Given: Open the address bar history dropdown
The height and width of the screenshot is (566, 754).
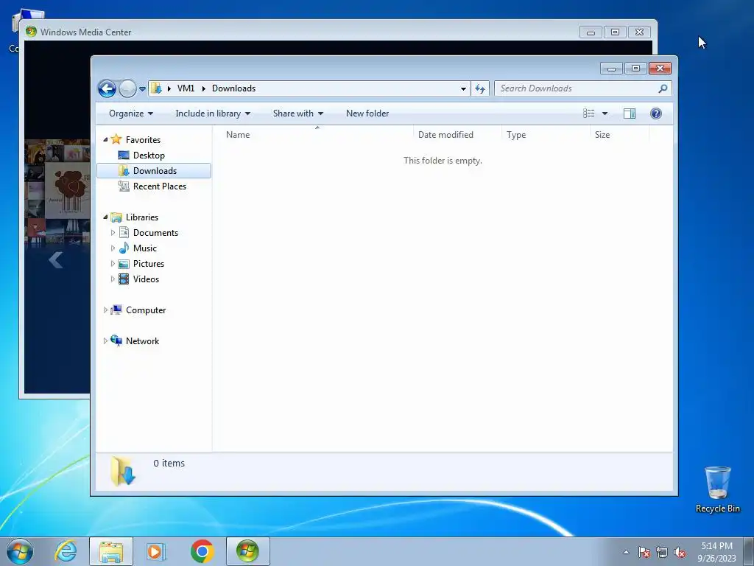Looking at the screenshot, I should point(463,88).
